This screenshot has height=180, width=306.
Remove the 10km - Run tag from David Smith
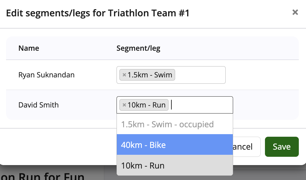pyautogui.click(x=124, y=105)
